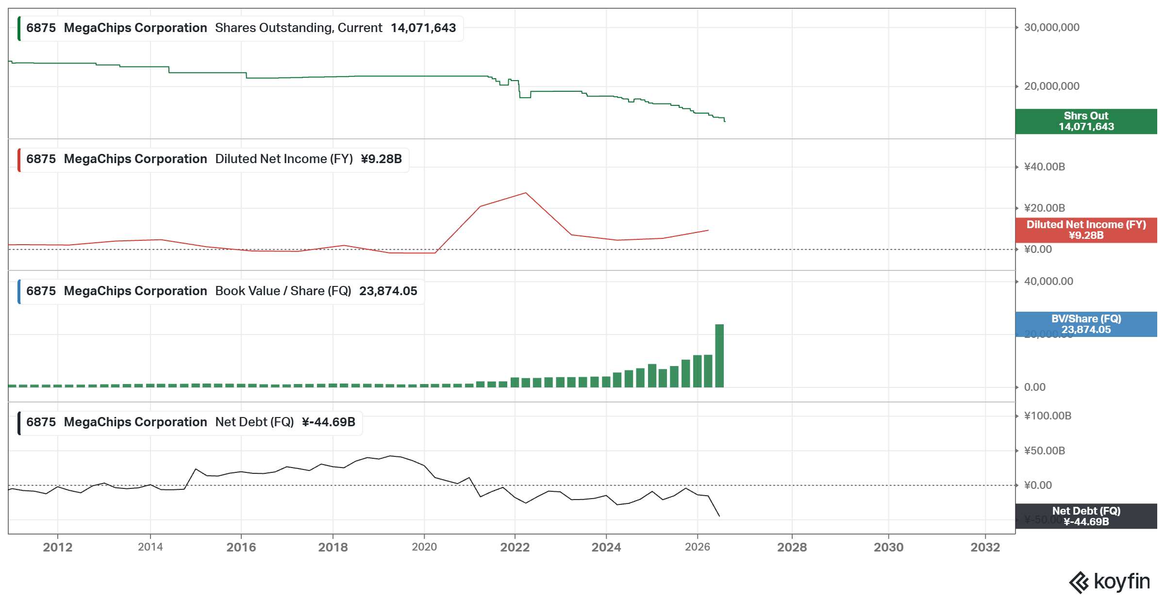
Task: Click '¥0.00' on the Net Debt axis
Action: click(x=1038, y=485)
